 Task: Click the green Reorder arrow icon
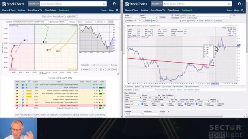point(169,112)
